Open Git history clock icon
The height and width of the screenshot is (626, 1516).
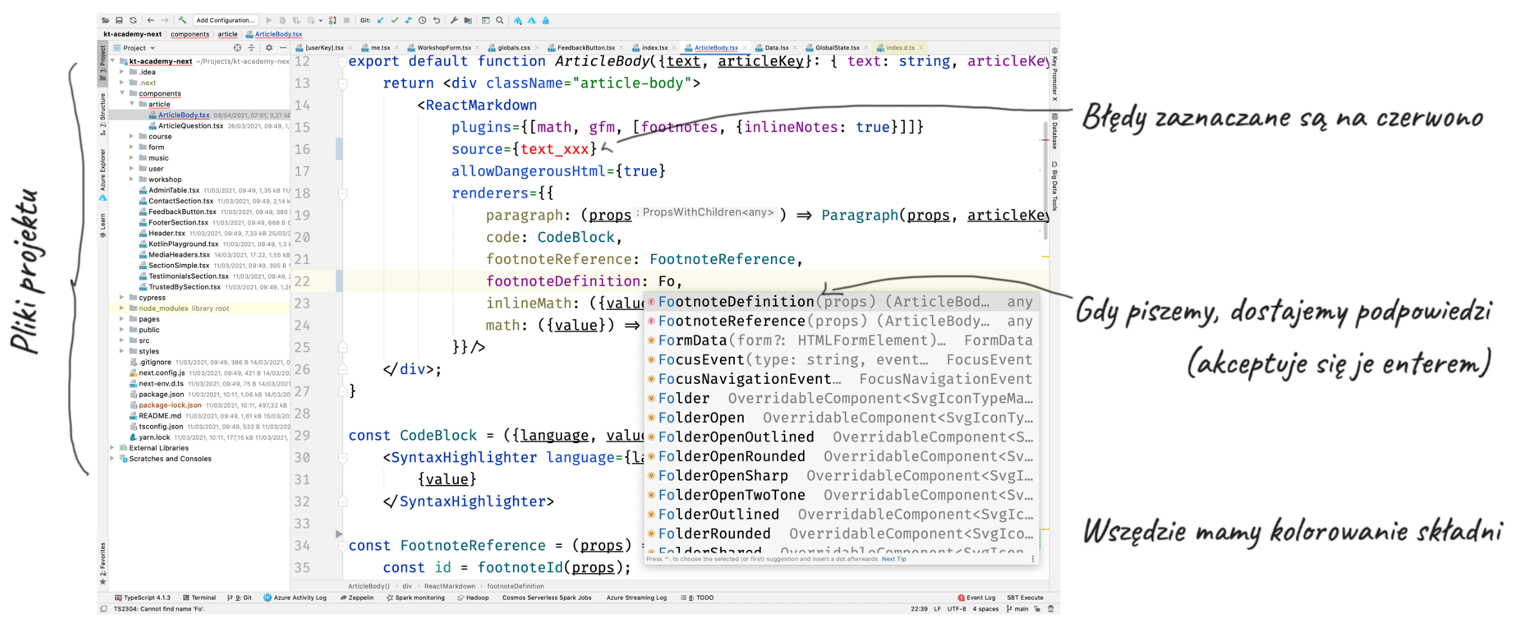pos(422,21)
